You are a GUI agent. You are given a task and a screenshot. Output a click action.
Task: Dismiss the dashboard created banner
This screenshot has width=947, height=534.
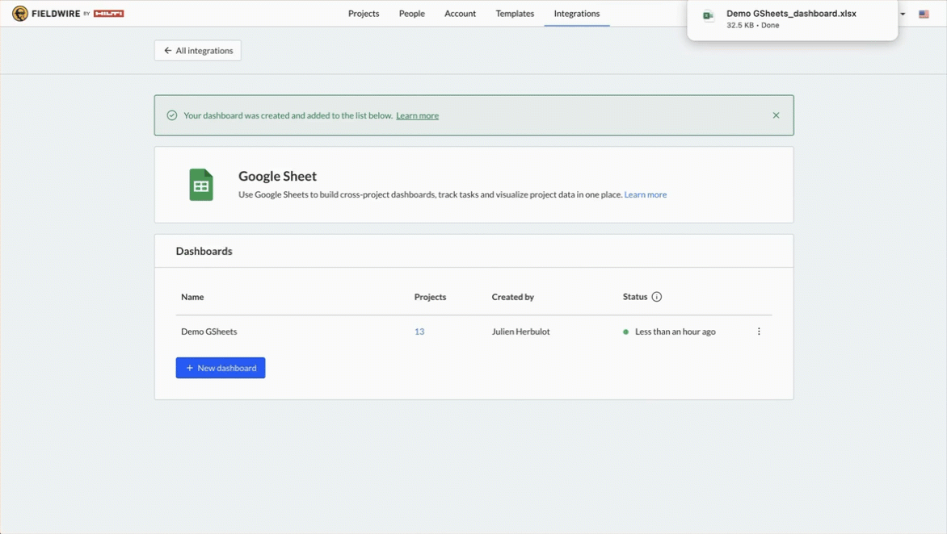click(776, 115)
